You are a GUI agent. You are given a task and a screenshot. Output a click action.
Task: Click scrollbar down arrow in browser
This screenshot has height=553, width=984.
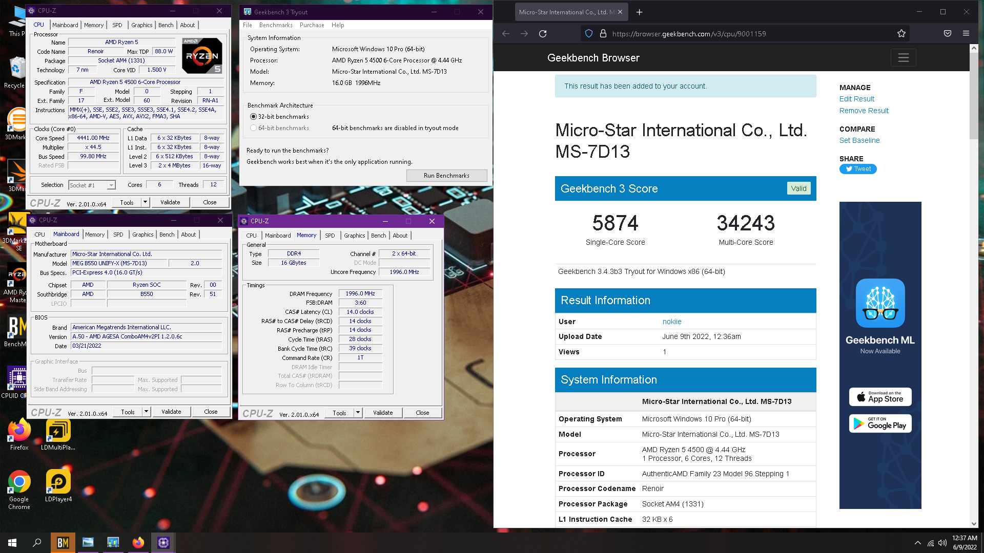[974, 523]
